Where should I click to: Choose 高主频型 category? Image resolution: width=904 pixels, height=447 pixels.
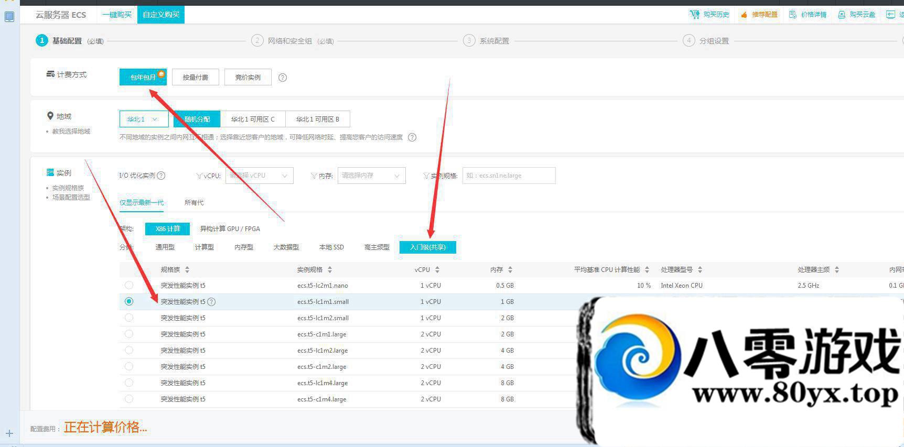coord(377,247)
